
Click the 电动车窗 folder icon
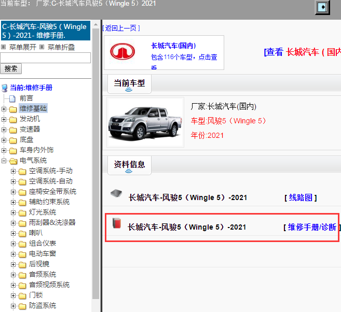pos(22,254)
